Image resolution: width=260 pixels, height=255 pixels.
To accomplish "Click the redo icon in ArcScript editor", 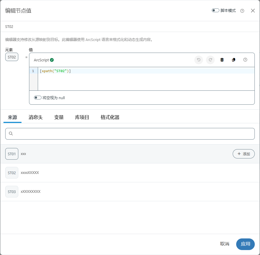I will 210,60.
